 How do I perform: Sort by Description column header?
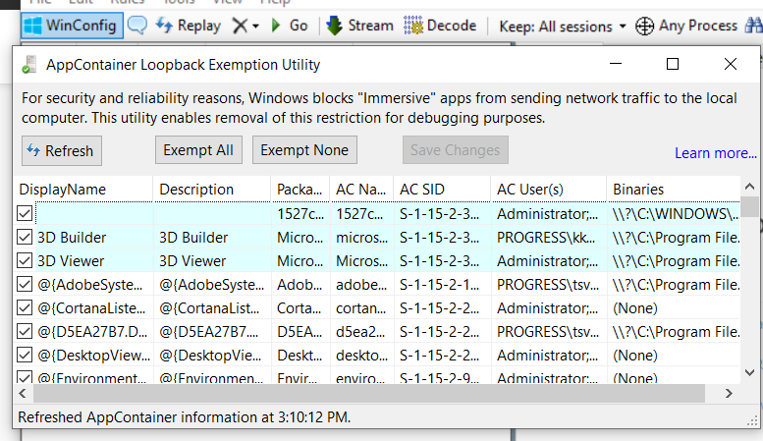click(x=212, y=189)
